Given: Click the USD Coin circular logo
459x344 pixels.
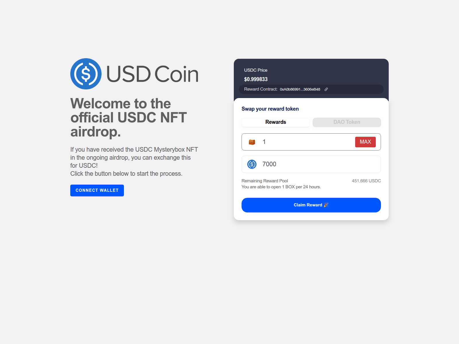Looking at the screenshot, I should pos(86,74).
